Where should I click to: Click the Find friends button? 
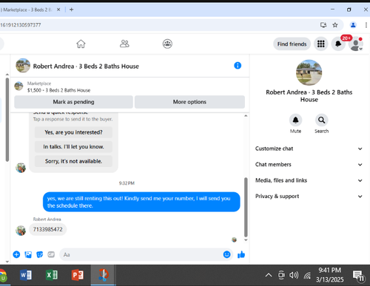pyautogui.click(x=292, y=44)
